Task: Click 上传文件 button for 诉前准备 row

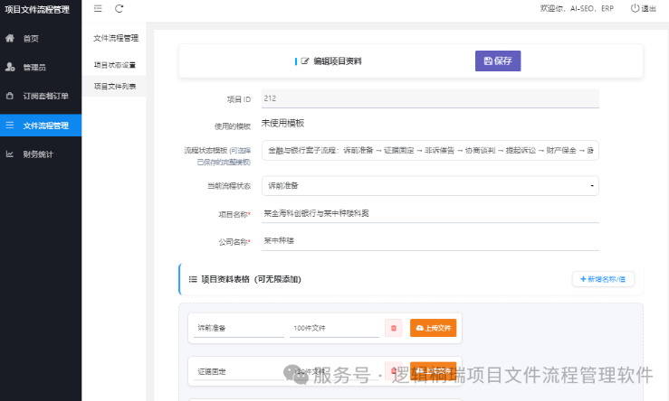Action: pyautogui.click(x=433, y=328)
